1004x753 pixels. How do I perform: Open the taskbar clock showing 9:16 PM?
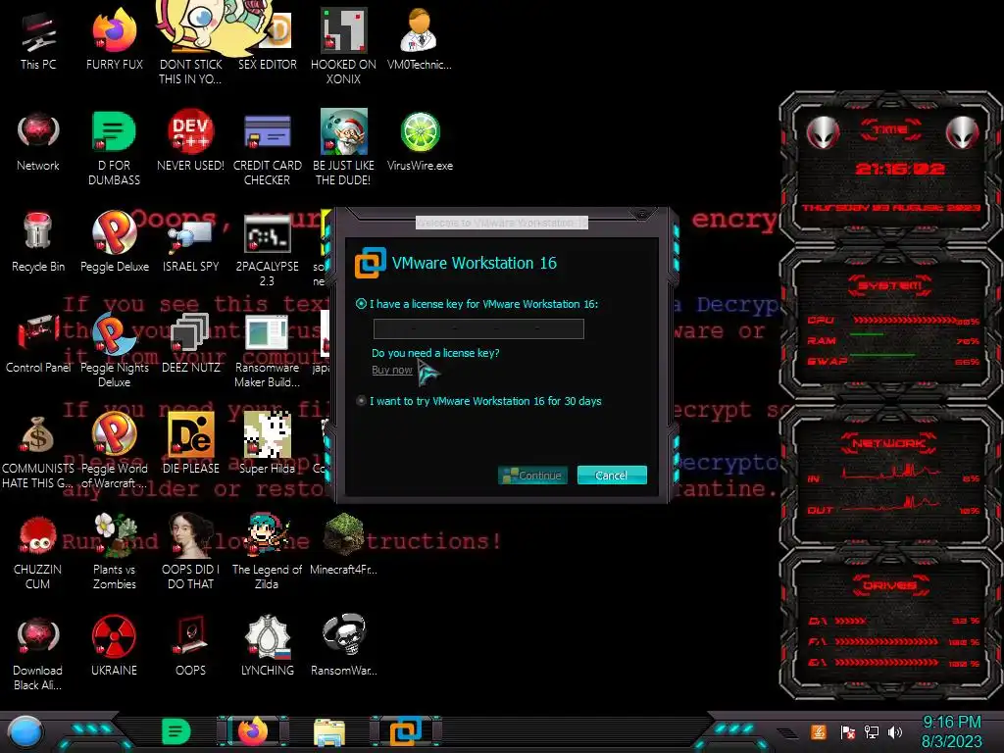click(x=951, y=731)
